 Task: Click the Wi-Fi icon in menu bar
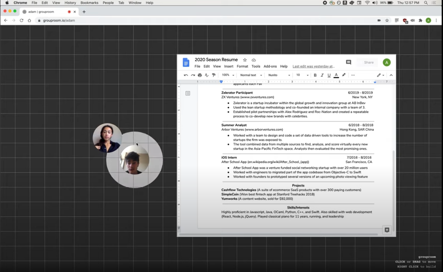click(367, 3)
